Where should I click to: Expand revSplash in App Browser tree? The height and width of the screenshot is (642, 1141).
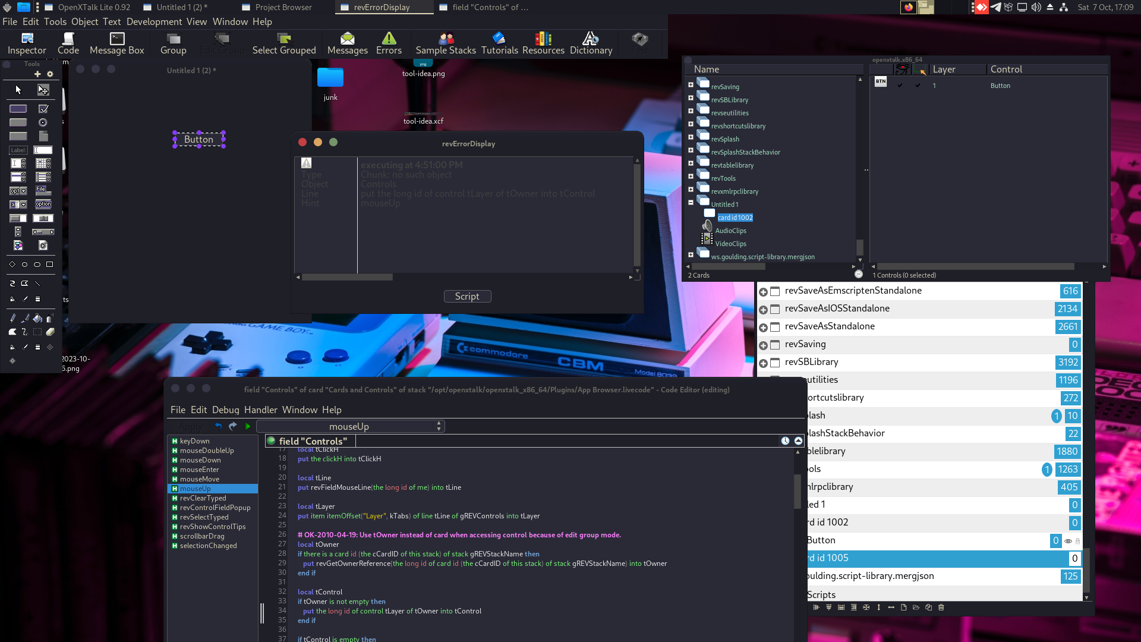pos(691,137)
